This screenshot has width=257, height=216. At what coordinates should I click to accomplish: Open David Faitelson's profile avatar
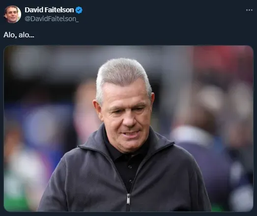click(12, 14)
